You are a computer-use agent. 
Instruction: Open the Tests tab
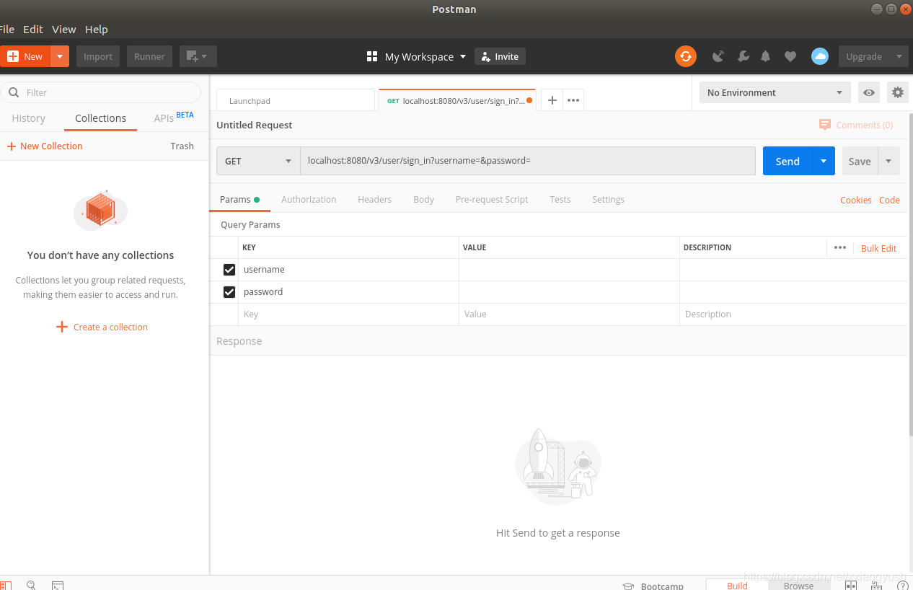pos(560,199)
